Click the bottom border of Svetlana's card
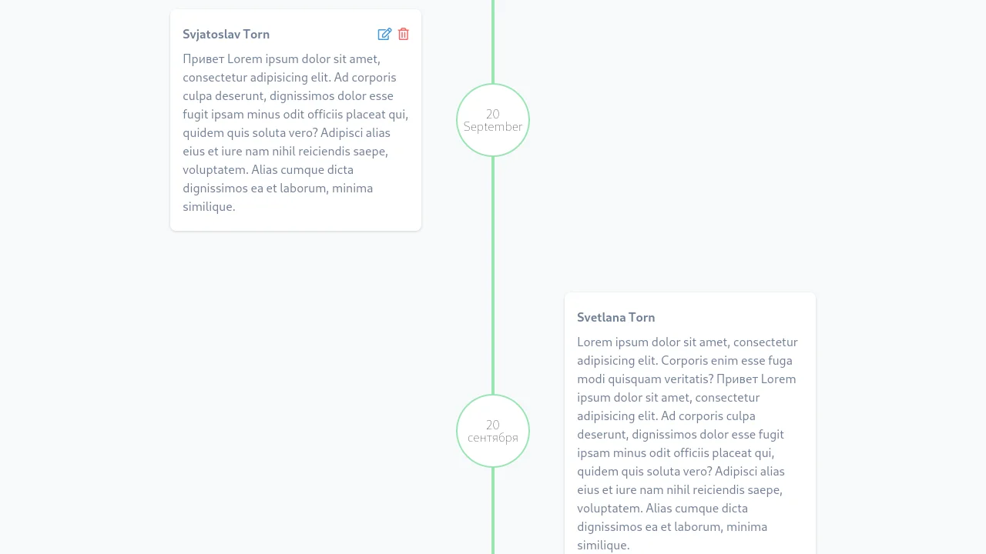Image resolution: width=986 pixels, height=554 pixels. coord(689,553)
